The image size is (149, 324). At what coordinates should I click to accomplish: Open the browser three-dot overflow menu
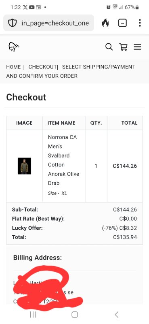(140, 23)
